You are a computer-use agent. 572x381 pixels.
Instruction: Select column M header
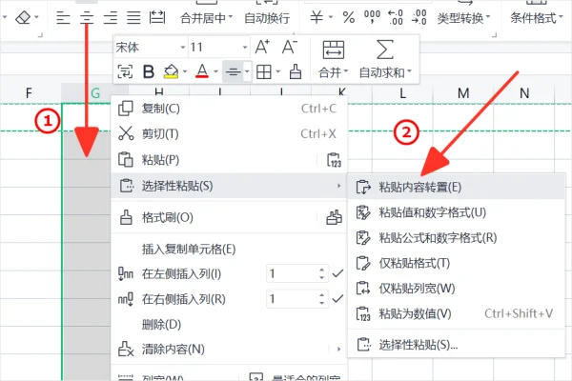463,93
